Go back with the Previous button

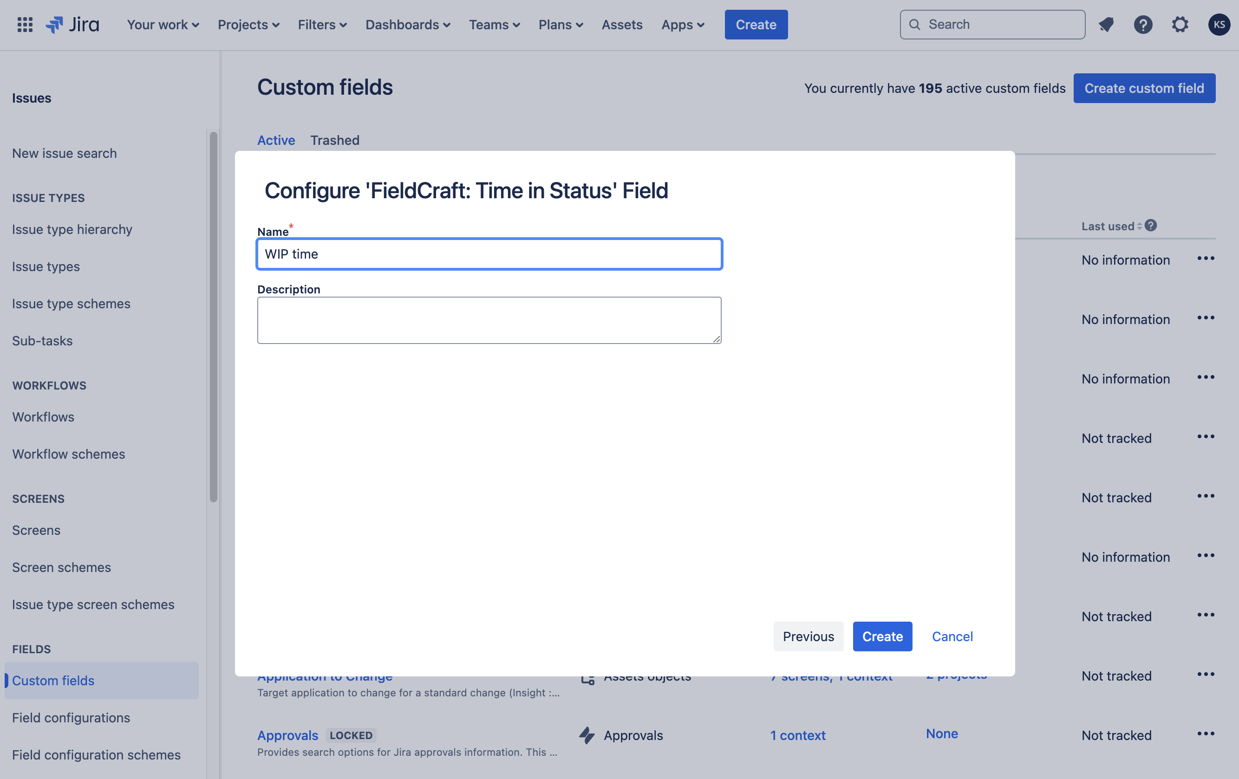coord(808,636)
